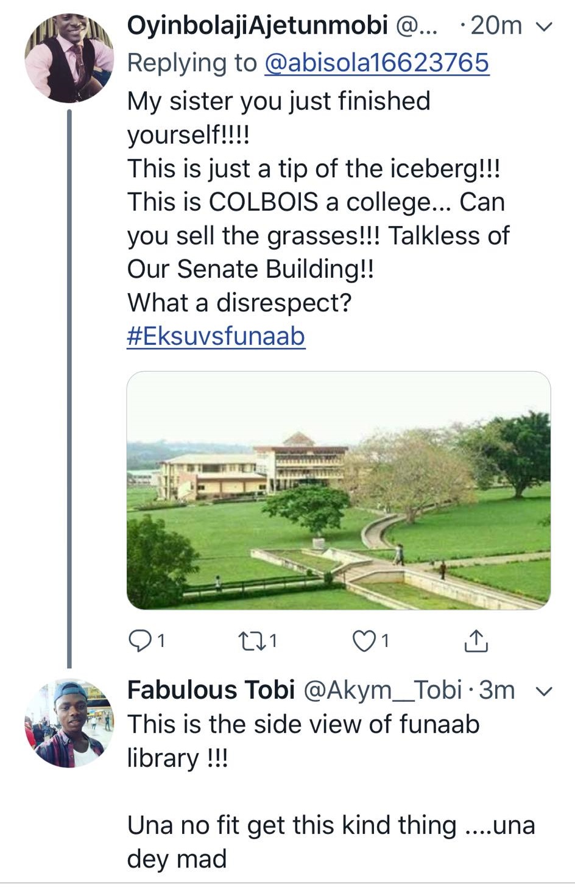Click the truncated @... handle beside OyinbolajiAjetunmobi
Viewport: 575px width, 887px height.
point(417,26)
